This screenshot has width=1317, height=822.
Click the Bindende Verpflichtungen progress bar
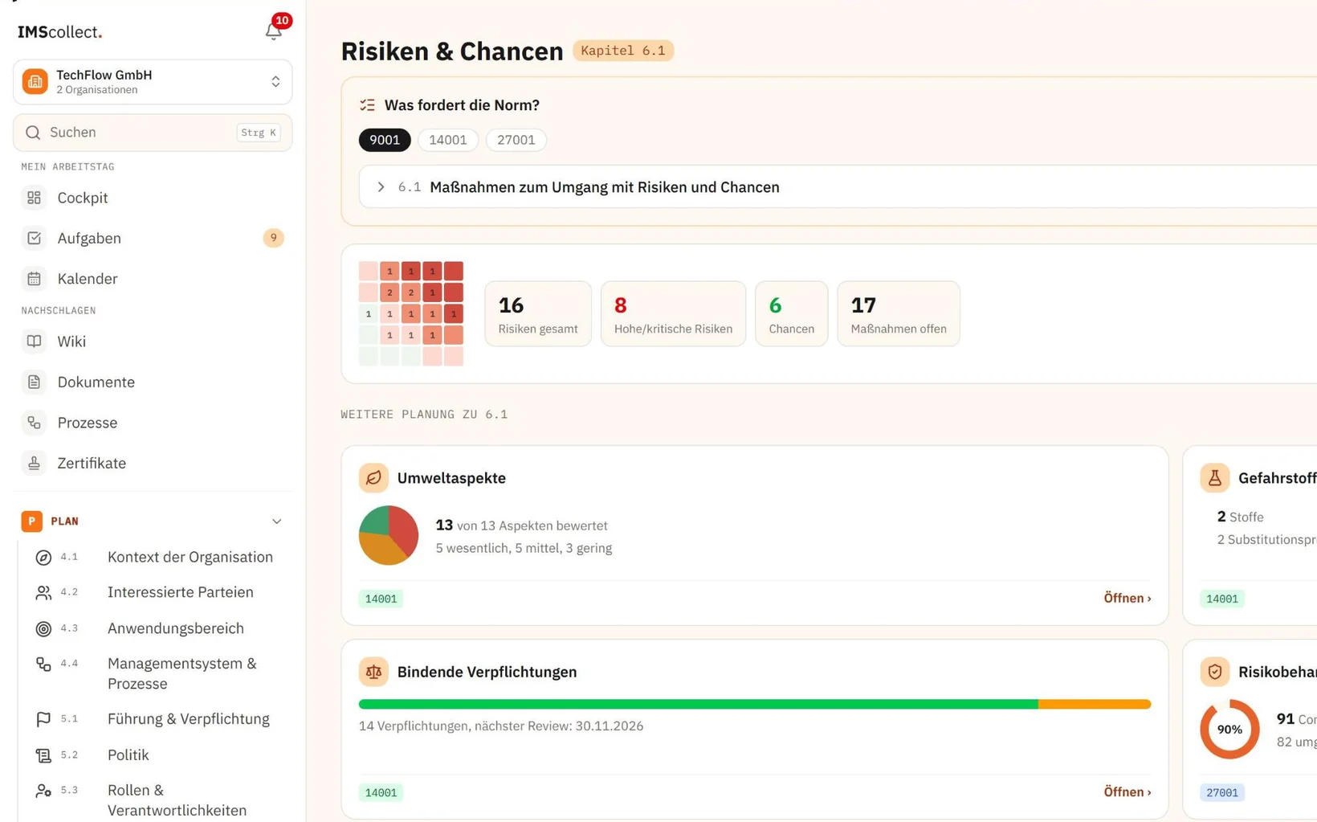click(x=755, y=705)
